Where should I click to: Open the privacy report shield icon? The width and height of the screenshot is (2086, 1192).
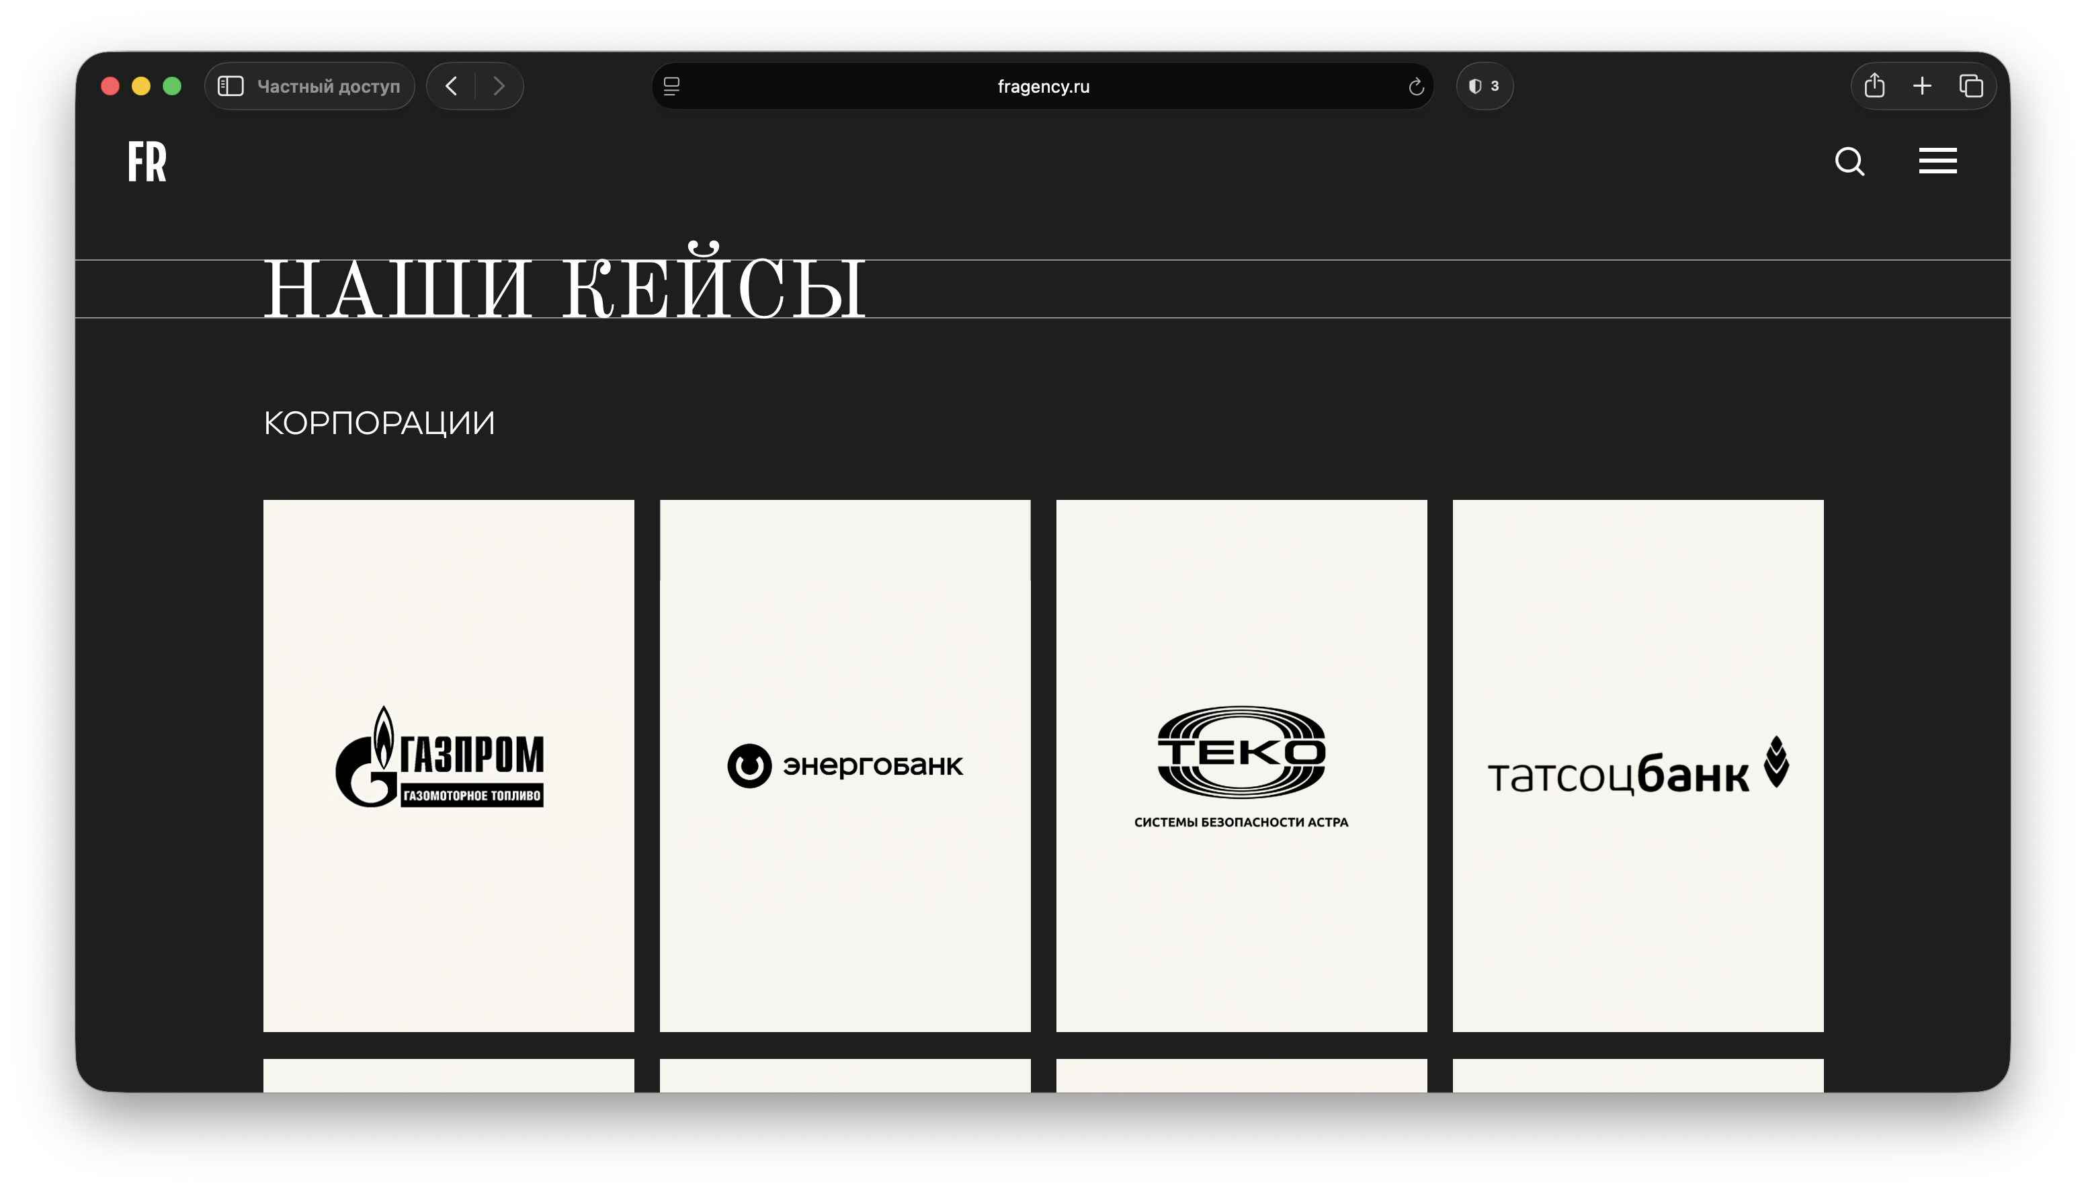pyautogui.click(x=1485, y=86)
